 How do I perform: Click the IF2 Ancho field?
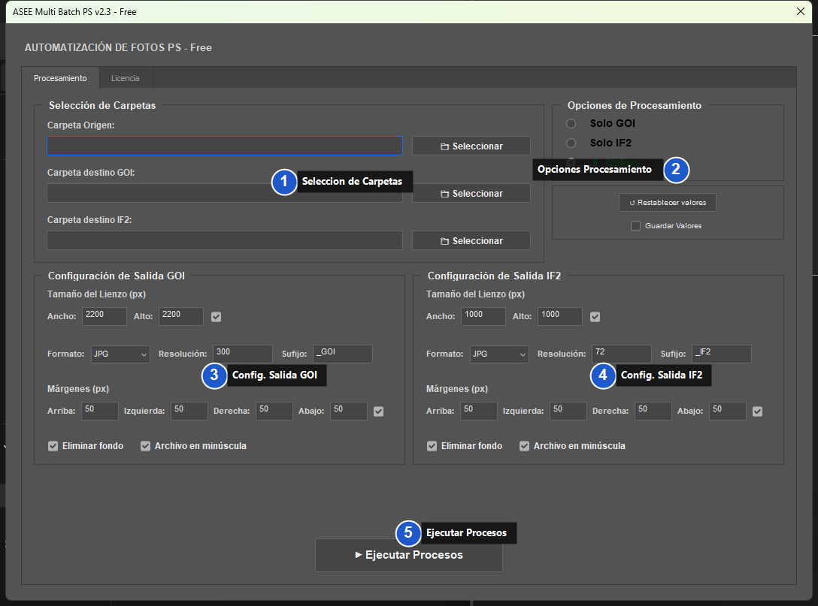pyautogui.click(x=483, y=316)
